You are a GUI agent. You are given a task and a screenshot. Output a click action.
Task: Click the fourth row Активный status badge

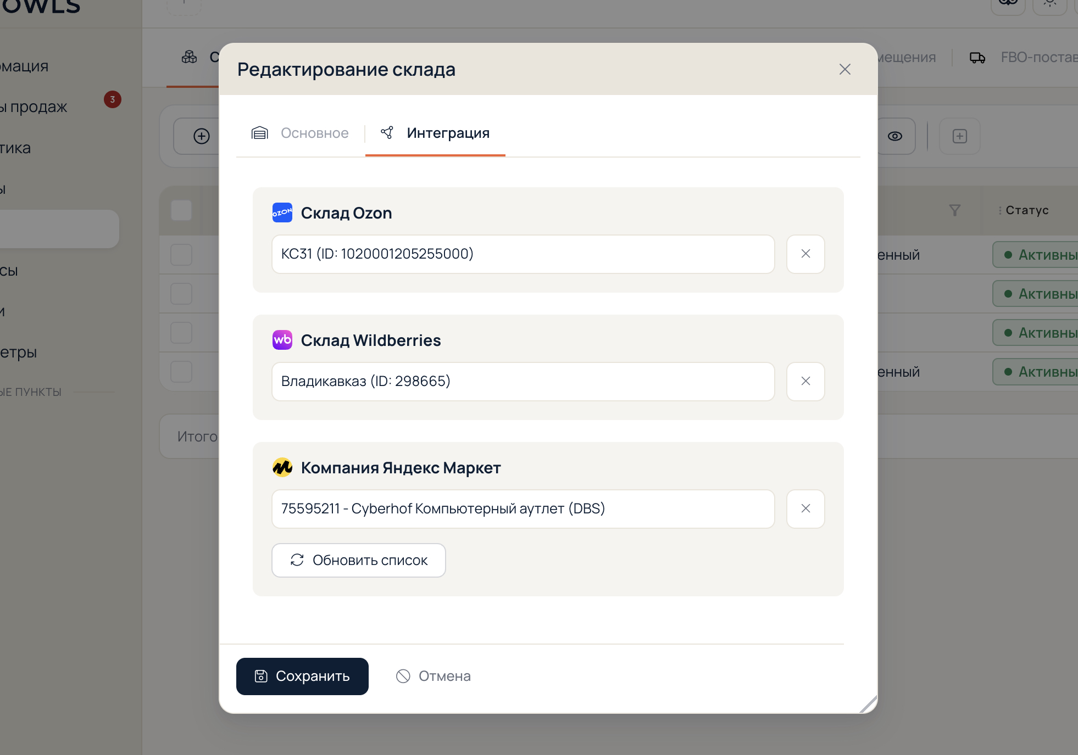[x=1036, y=372]
